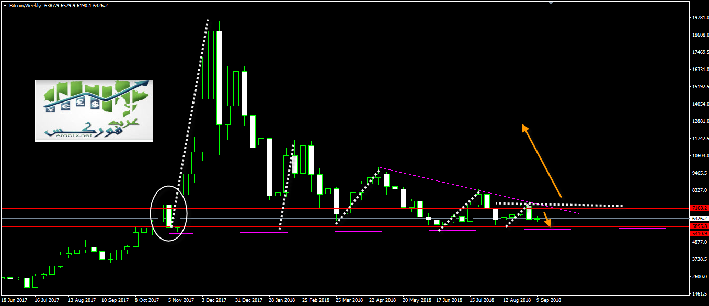Click the 15 Jul 2018 date label

483,301
